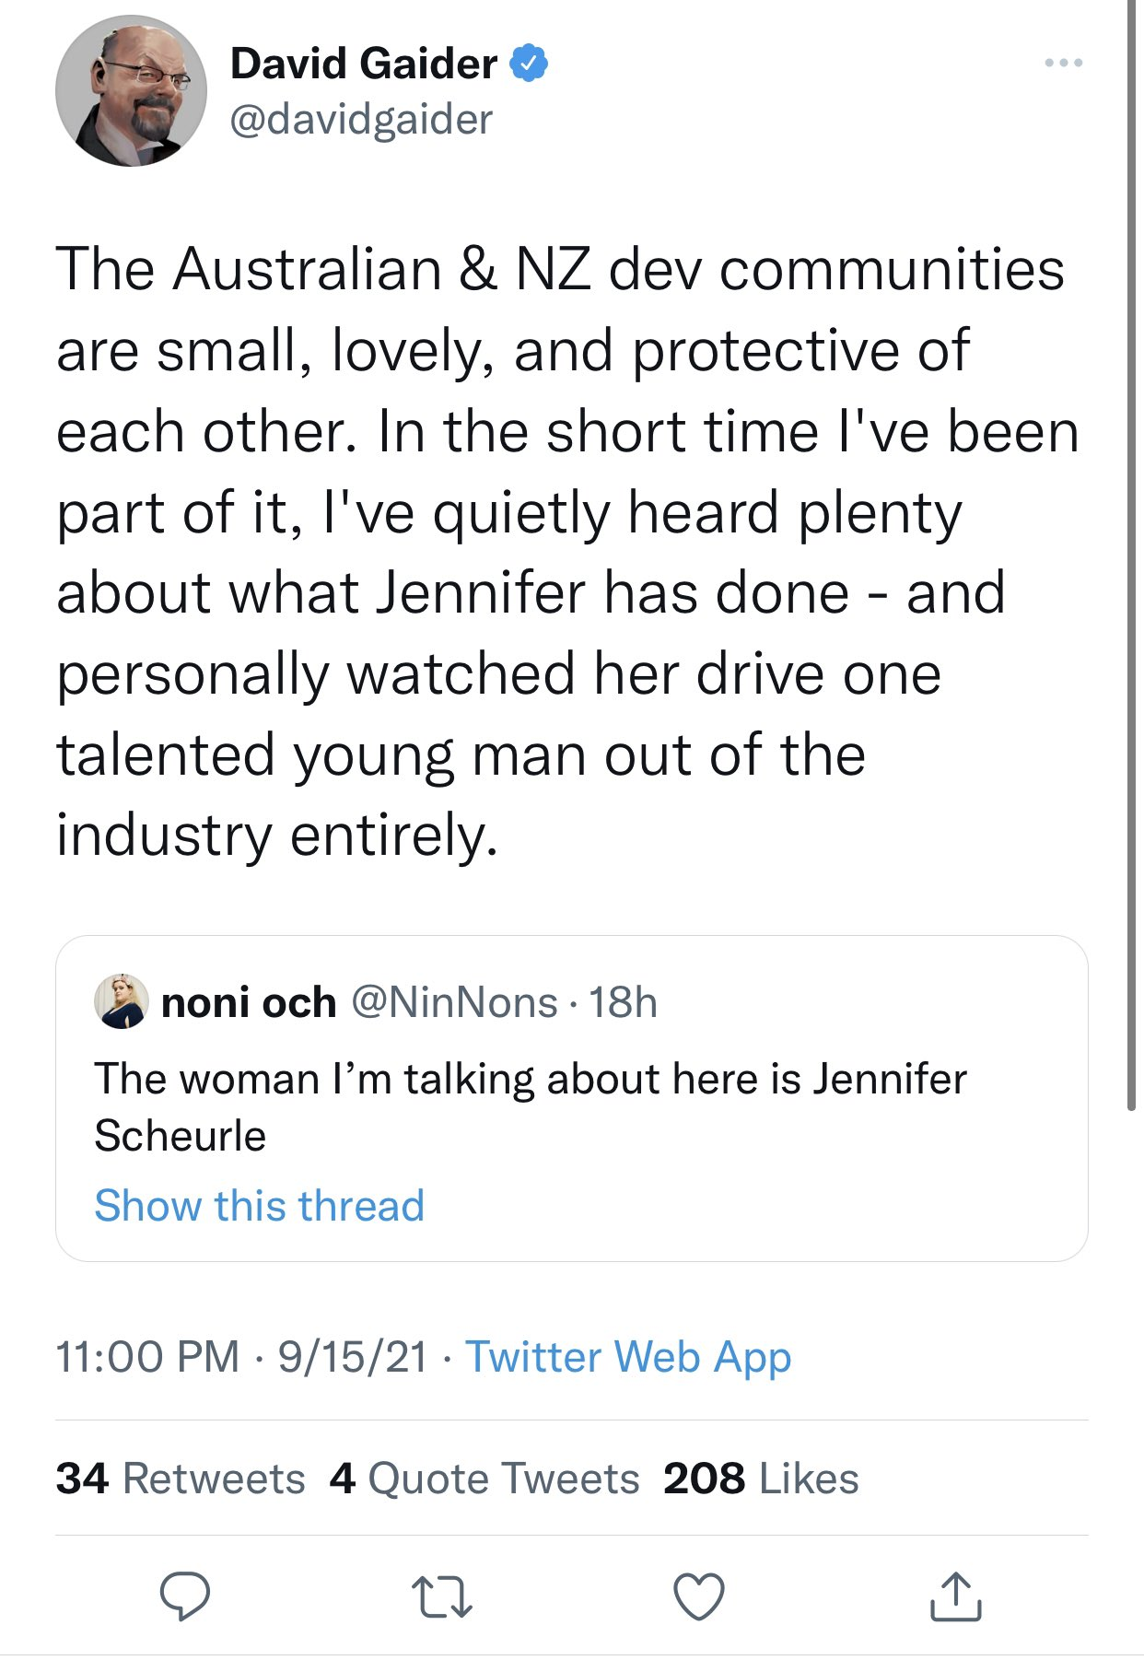Viewport: 1144px width, 1660px height.
Task: Click the David Gaider display name
Action: (364, 64)
